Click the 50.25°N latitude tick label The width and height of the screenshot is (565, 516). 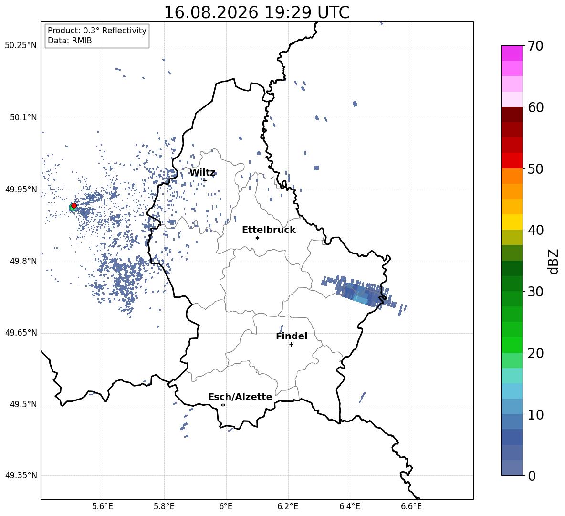coord(21,46)
